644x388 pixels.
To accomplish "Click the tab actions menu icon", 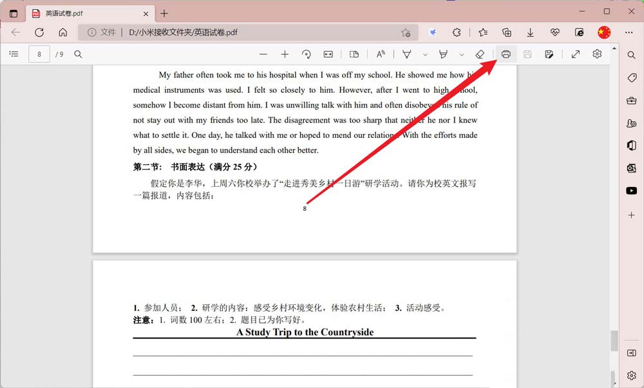I will pyautogui.click(x=14, y=14).
